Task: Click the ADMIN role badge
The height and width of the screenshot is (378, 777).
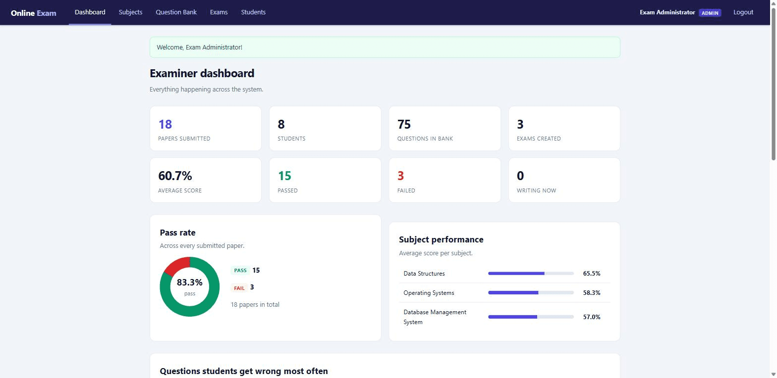Action: point(710,13)
